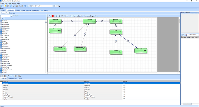Click the New document icon in toolbar
The image size is (199, 107).
[x=2, y=6]
